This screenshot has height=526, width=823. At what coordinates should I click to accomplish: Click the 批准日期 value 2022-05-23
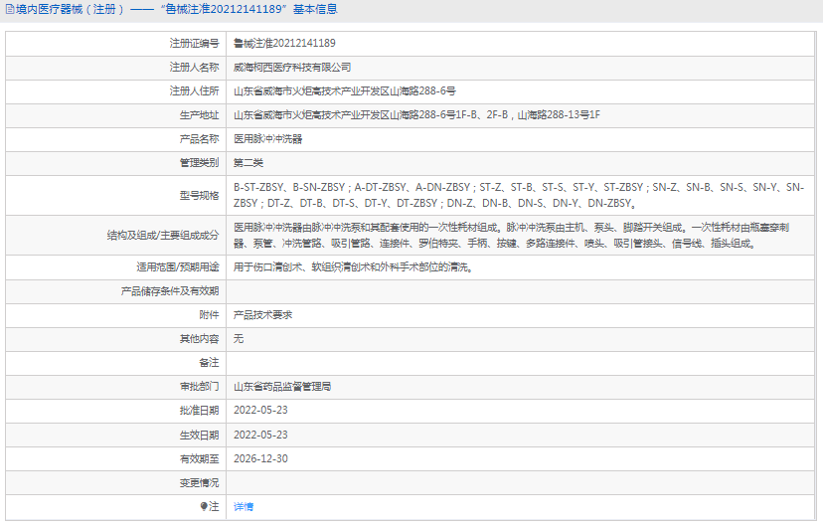click(260, 411)
